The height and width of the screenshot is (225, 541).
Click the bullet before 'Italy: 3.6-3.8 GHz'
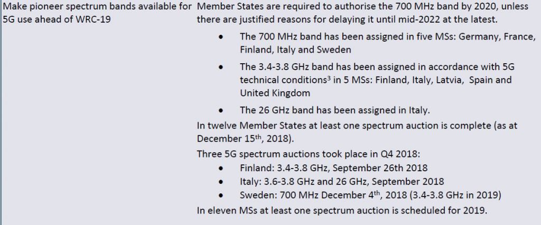pos(220,182)
